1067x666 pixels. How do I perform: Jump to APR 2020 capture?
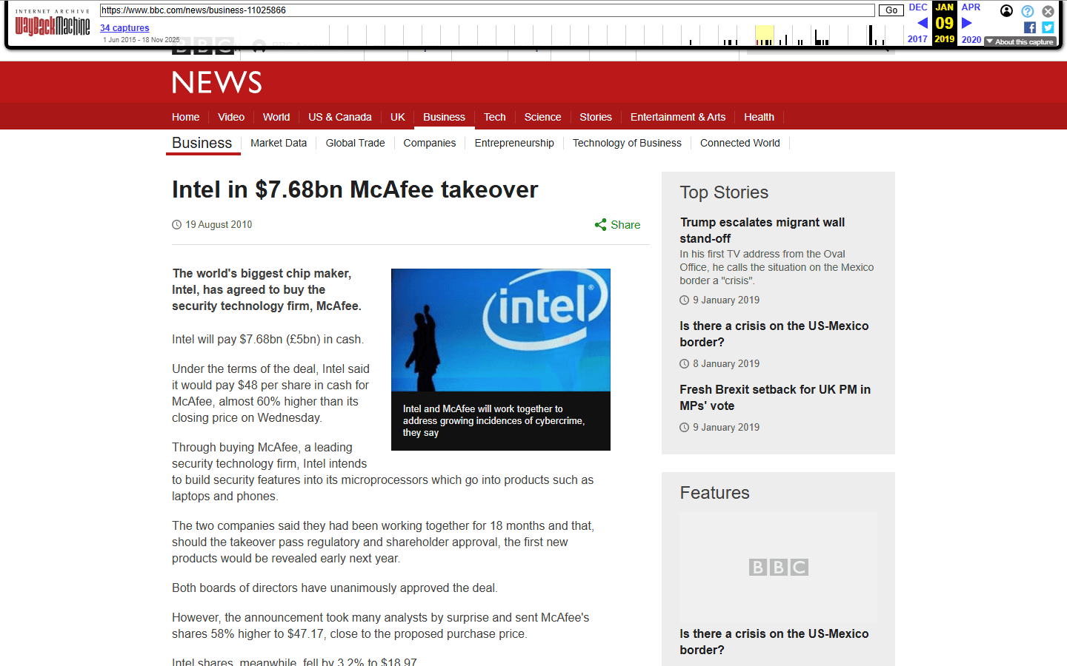tap(971, 23)
